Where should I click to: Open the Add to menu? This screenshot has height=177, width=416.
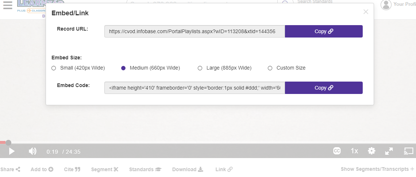pyautogui.click(x=42, y=169)
